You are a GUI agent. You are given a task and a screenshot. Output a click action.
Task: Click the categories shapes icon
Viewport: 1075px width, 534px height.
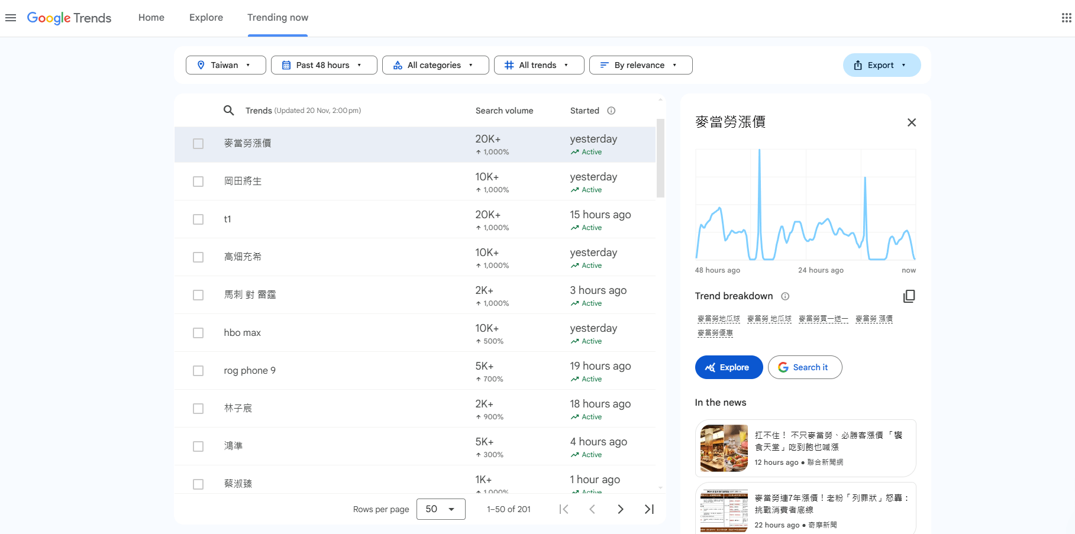pyautogui.click(x=398, y=65)
